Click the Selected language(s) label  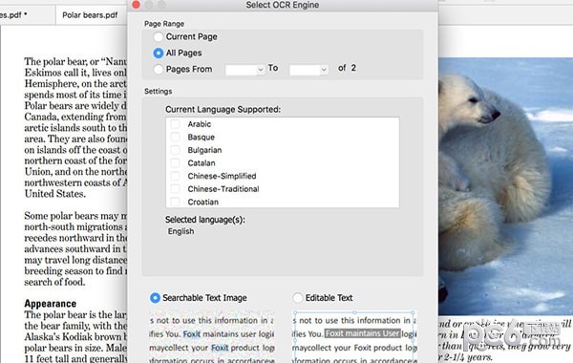point(205,220)
